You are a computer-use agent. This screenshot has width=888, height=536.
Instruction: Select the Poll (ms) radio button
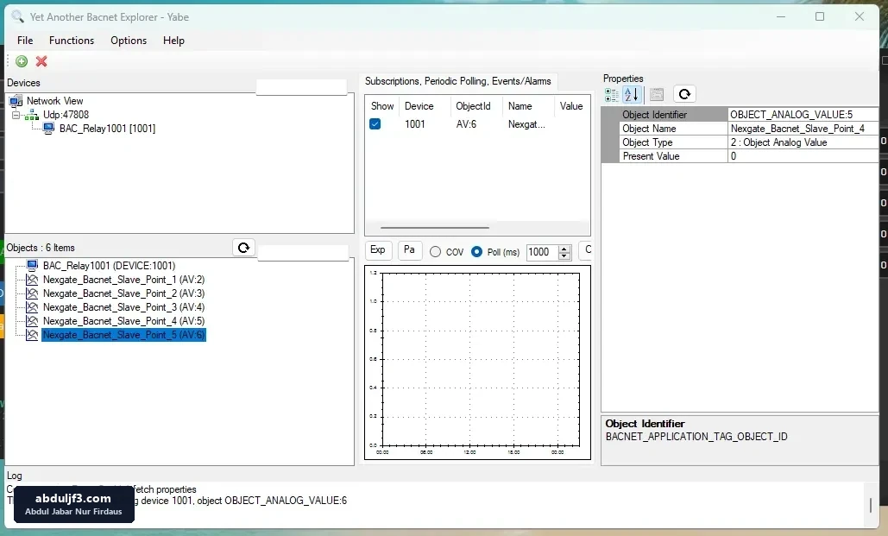[x=477, y=251]
